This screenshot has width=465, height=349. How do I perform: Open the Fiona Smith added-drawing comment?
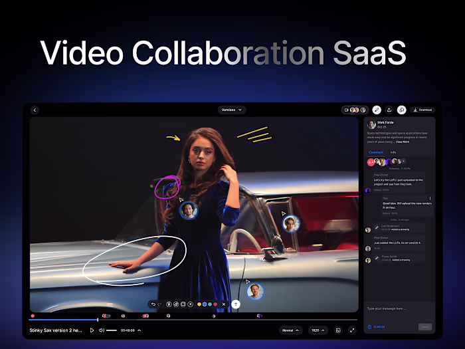click(x=399, y=258)
